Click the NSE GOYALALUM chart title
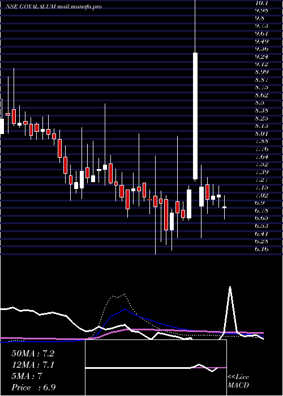This screenshot has width=283, height=396. click(x=31, y=7)
